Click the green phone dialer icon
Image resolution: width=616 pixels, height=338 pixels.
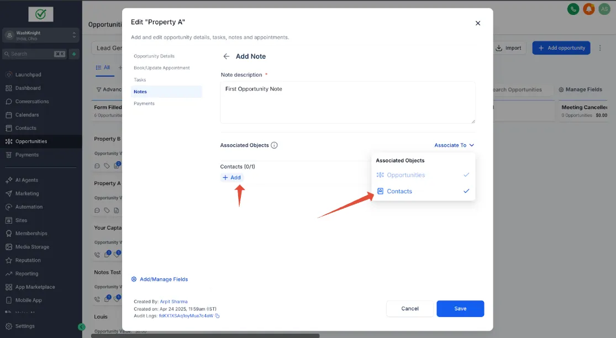(x=573, y=9)
